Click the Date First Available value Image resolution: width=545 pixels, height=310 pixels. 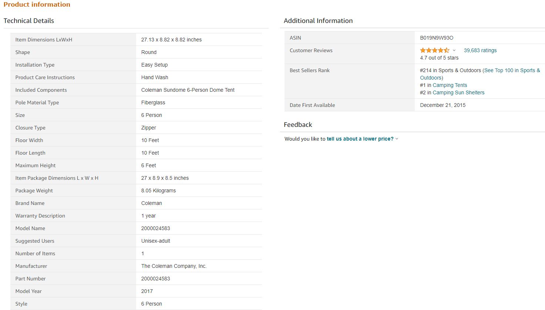(443, 105)
